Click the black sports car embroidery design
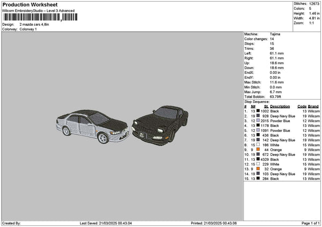This screenshot has width=322, height=227. (x=160, y=125)
